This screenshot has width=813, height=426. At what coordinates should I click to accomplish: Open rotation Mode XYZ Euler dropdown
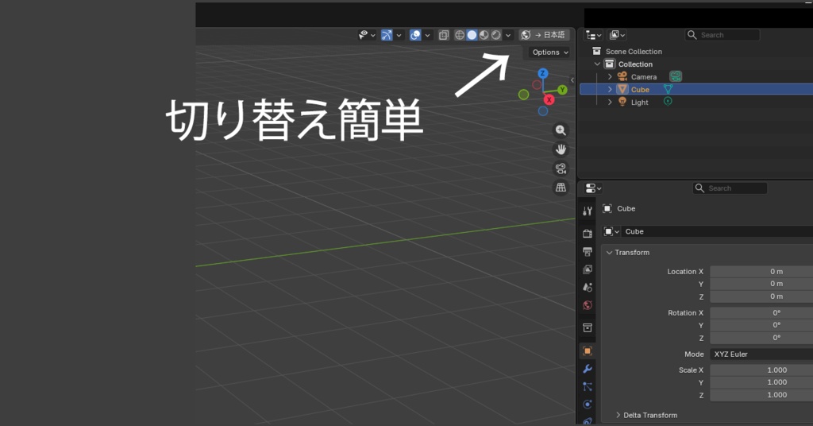(761, 354)
